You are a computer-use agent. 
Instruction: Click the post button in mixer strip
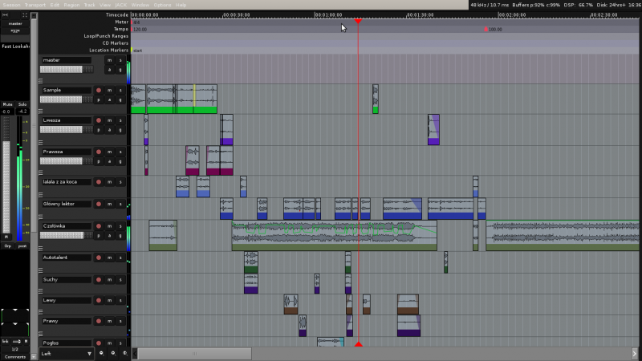[22, 246]
